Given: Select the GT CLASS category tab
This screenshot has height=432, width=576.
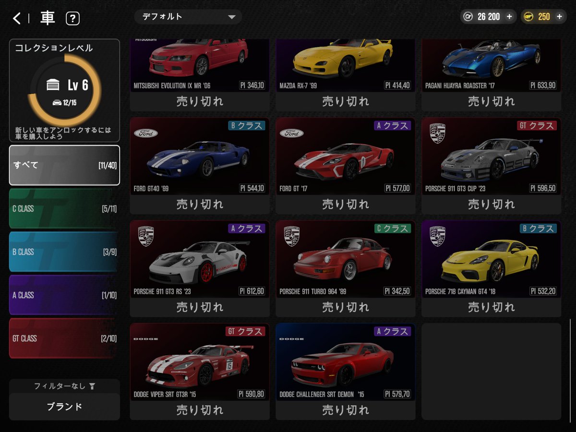Looking at the screenshot, I should pyautogui.click(x=64, y=338).
